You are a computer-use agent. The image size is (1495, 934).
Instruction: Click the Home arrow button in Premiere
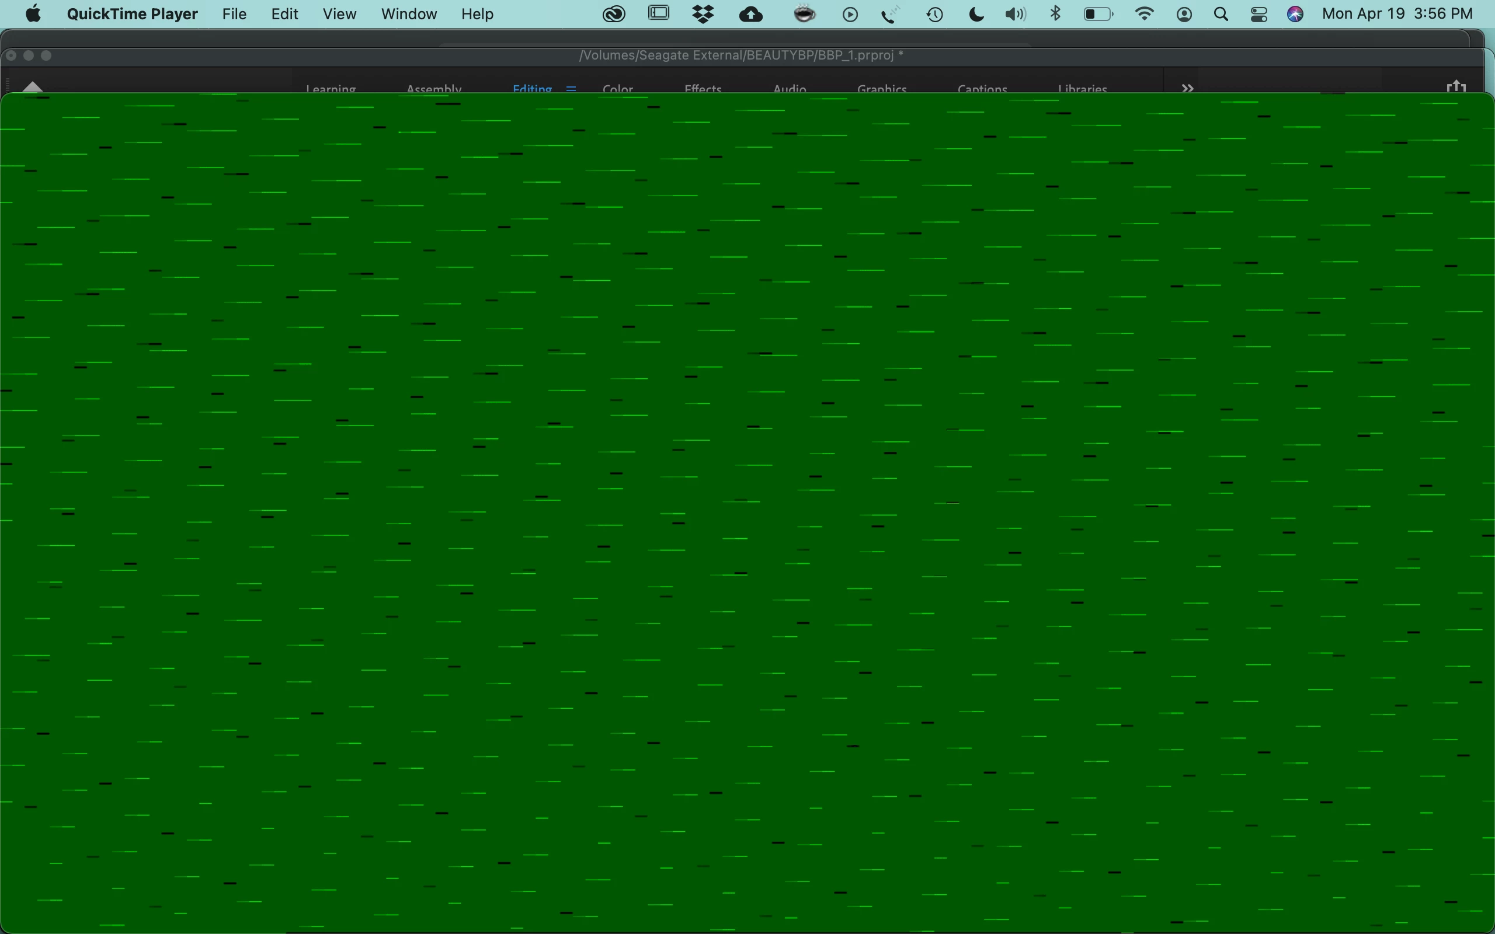(x=32, y=86)
